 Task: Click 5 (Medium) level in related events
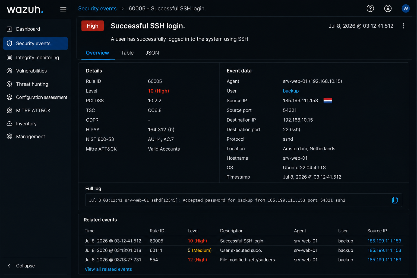(200, 250)
